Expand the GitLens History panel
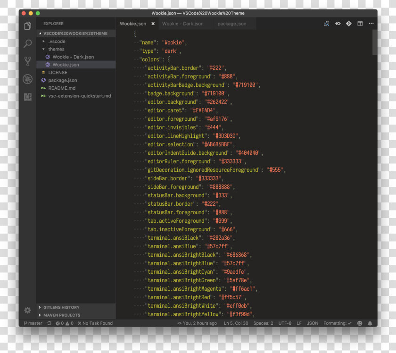The image size is (396, 353). tap(76, 307)
